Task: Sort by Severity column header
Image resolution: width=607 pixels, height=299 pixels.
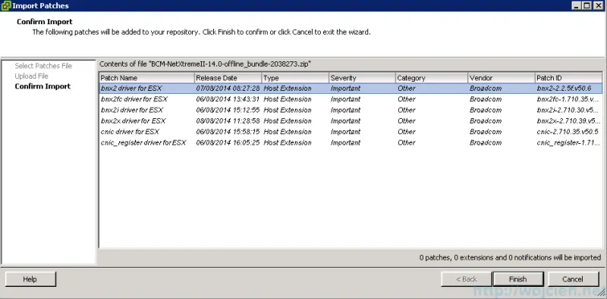Action: 362,78
